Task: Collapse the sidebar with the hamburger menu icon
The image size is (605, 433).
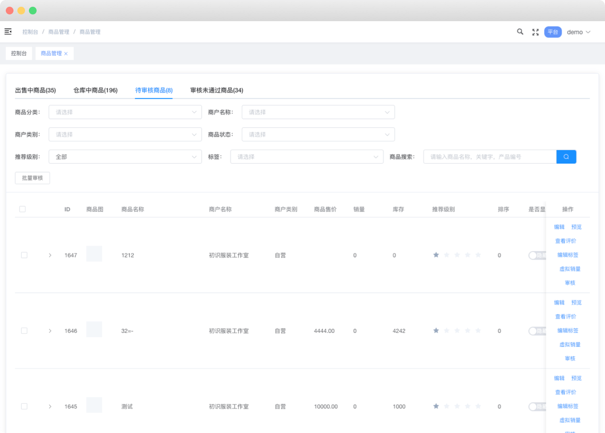Action: pos(8,32)
